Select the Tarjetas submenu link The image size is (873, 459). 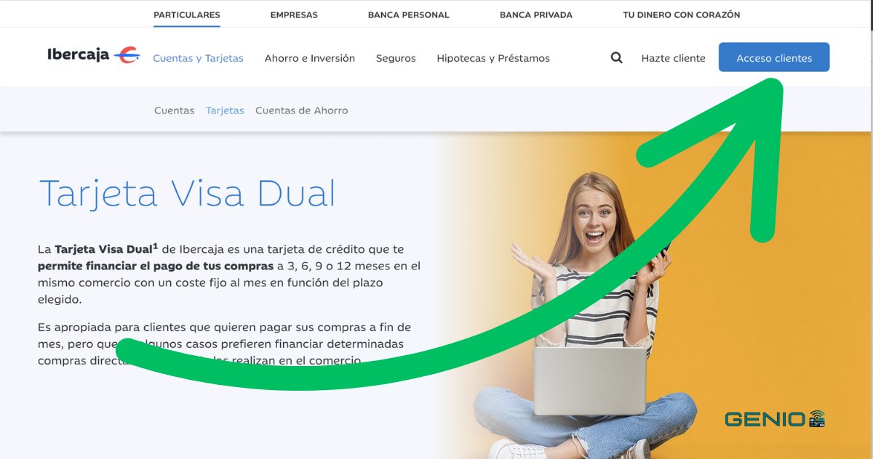coord(225,110)
